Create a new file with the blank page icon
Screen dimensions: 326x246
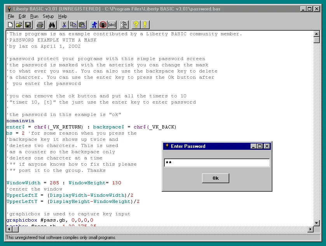click(x=10, y=25)
